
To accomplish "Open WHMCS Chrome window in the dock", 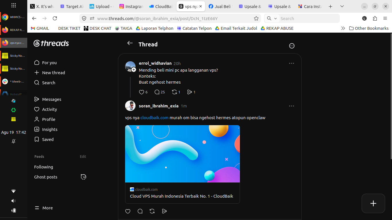I will click(14, 17).
